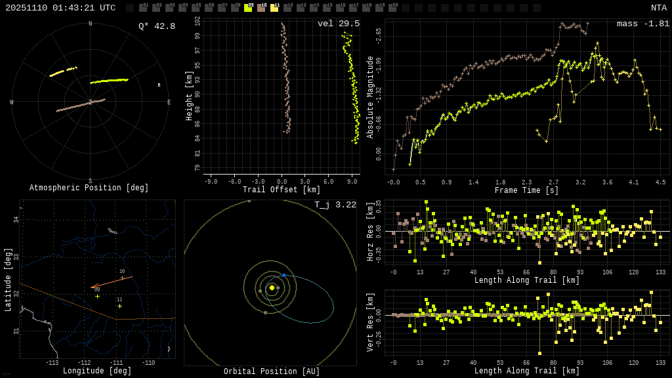Image resolution: width=672 pixels, height=378 pixels.
Task: Click the UTC timestamp in the top-left corner
Action: [x=60, y=8]
